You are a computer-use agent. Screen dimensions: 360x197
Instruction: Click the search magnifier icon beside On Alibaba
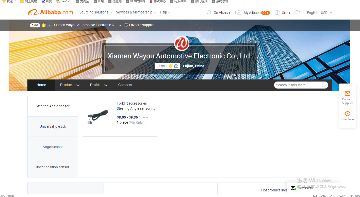[x=209, y=12]
